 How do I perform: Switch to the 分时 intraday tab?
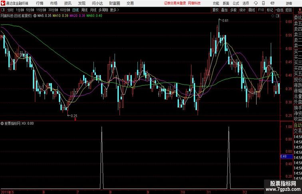click(10, 10)
